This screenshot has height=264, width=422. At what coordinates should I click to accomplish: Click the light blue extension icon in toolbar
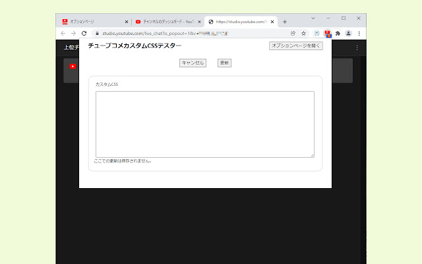(316, 34)
